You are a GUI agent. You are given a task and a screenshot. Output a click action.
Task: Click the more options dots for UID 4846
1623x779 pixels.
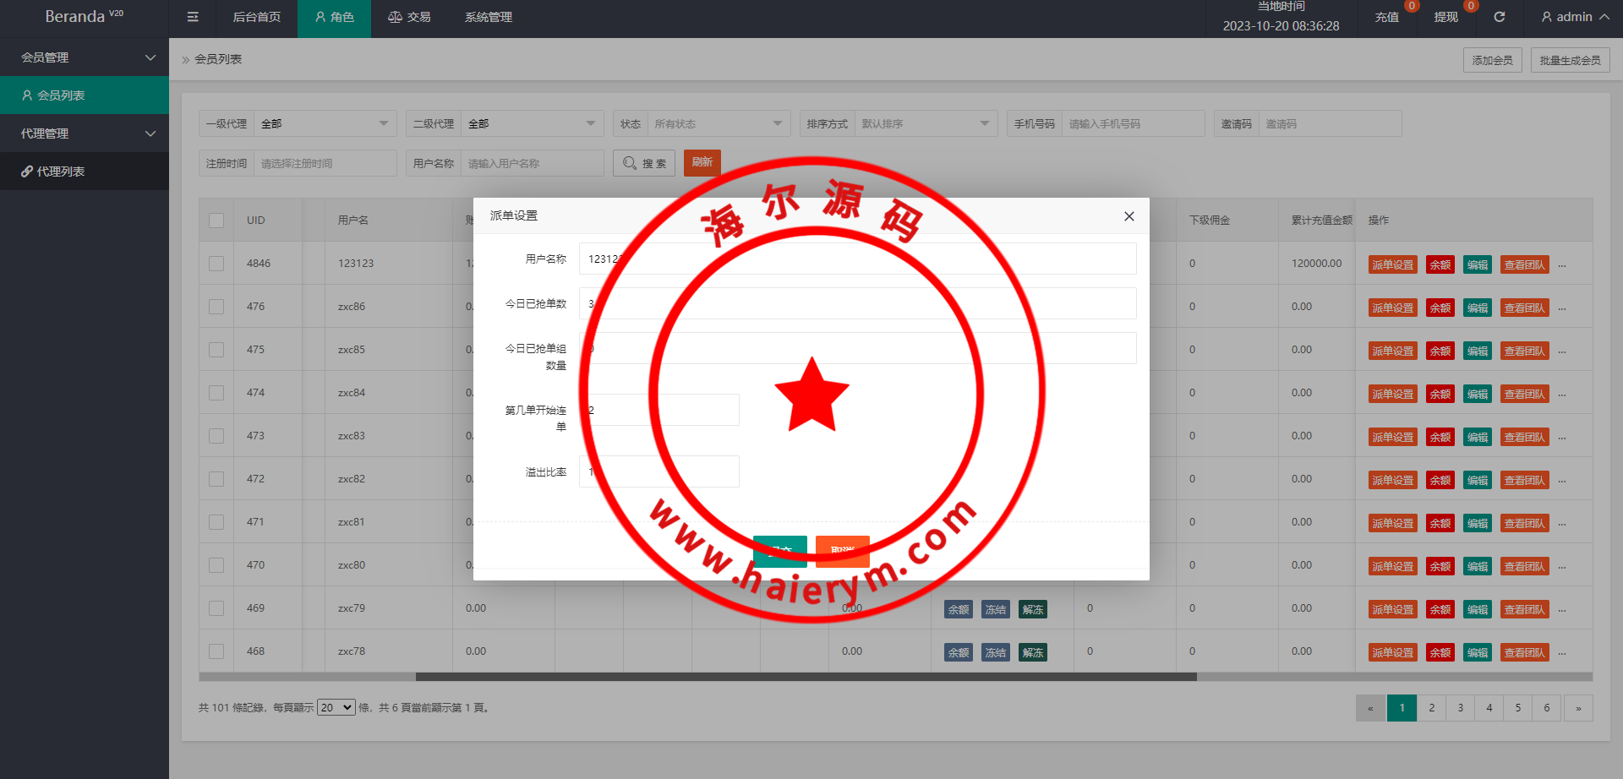pyautogui.click(x=1562, y=265)
